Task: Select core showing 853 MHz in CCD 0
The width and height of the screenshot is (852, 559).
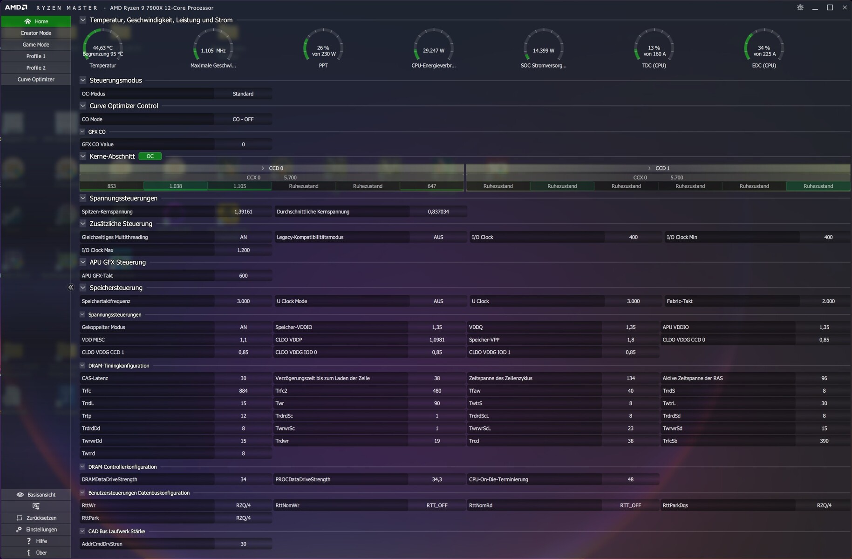Action: coord(112,186)
